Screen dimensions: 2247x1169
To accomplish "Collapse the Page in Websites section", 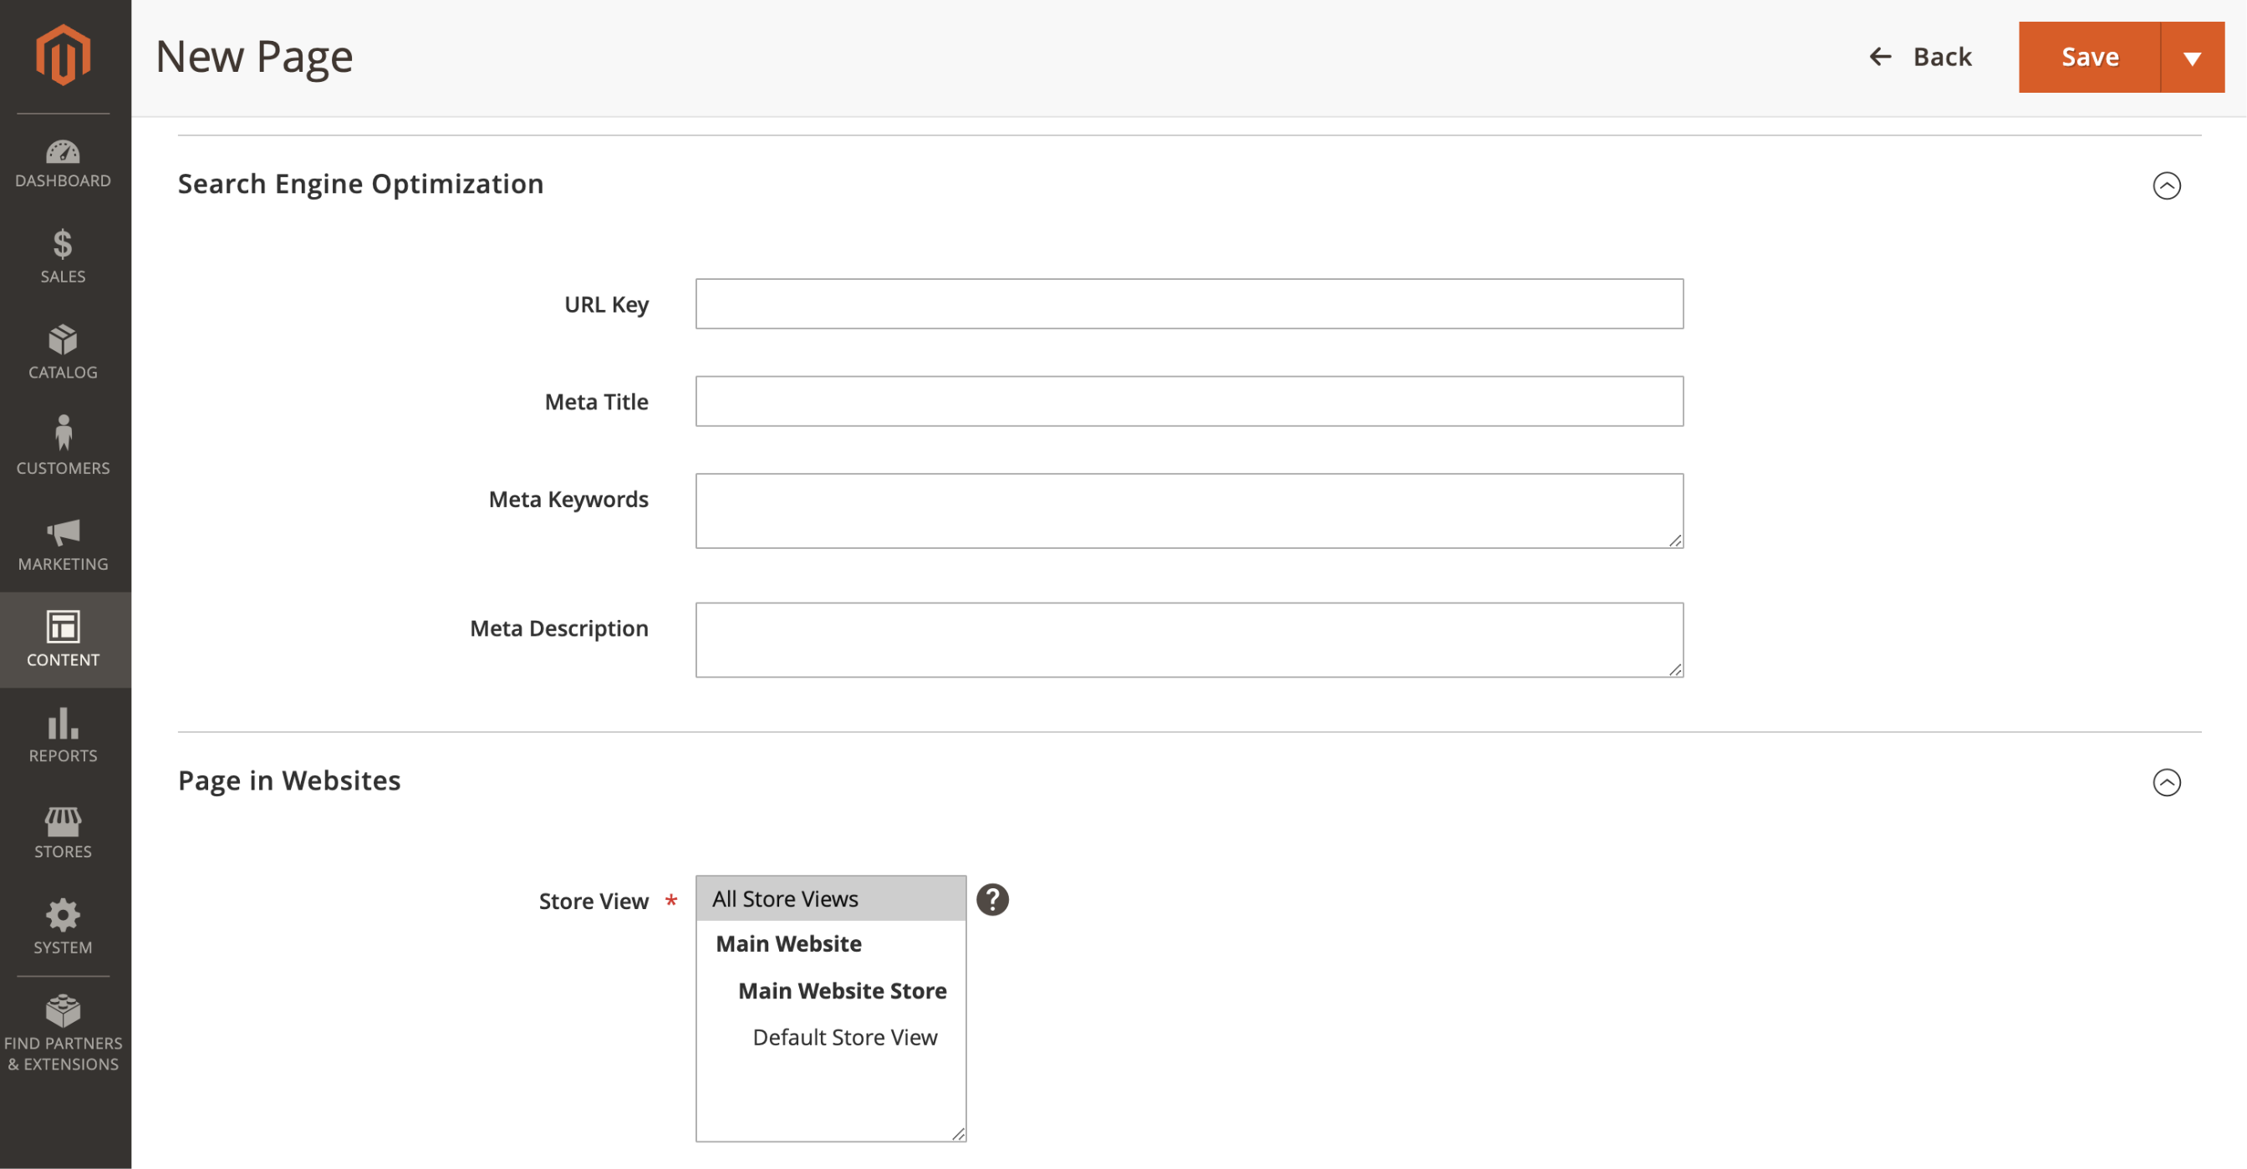I will [x=2167, y=781].
